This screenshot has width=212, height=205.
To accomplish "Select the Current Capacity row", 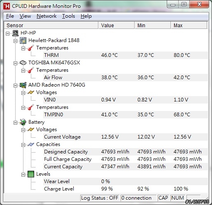I will [x=126, y=167].
